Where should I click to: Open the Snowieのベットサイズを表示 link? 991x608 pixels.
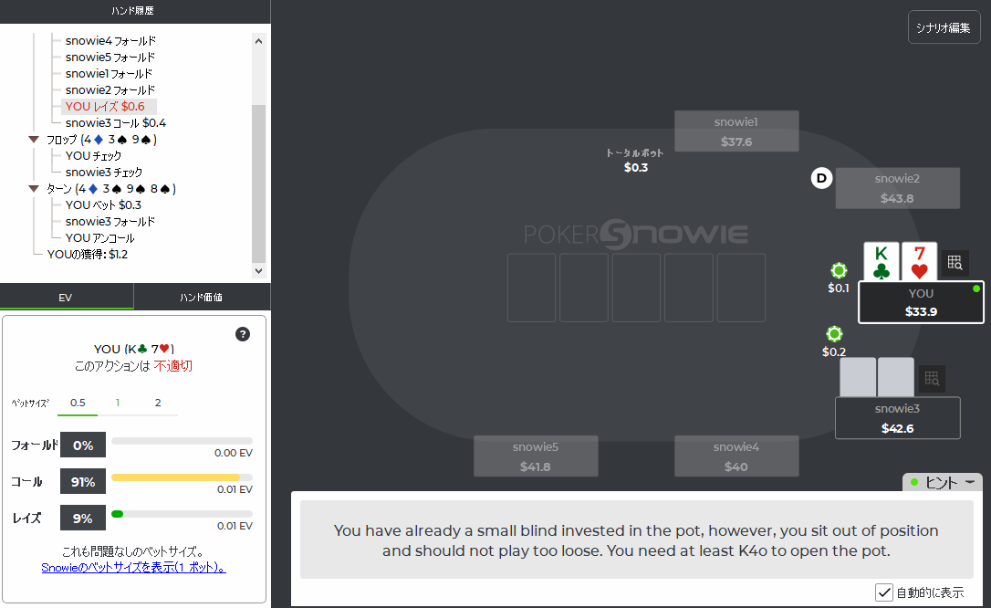[x=133, y=568]
